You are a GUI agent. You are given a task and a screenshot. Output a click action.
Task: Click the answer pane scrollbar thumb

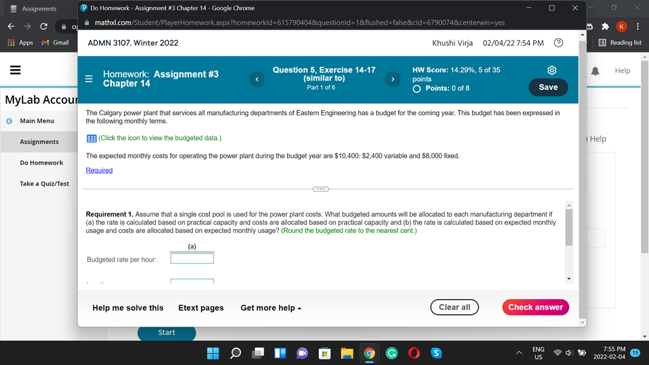[x=569, y=227]
